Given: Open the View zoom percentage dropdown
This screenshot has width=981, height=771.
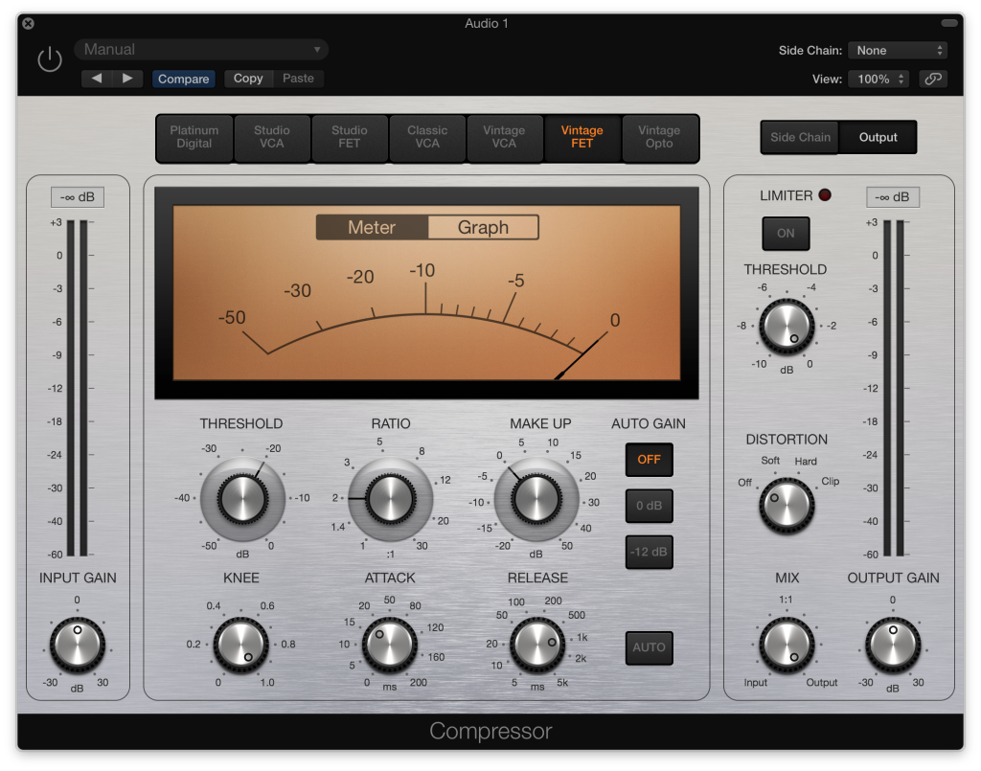Looking at the screenshot, I should click(x=876, y=79).
